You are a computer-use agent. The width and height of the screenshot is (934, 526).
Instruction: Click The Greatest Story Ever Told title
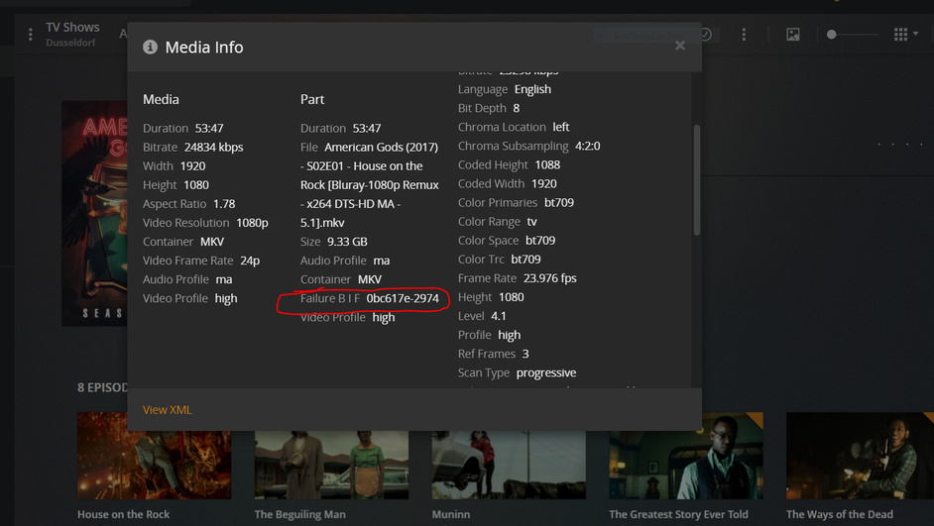pos(678,514)
